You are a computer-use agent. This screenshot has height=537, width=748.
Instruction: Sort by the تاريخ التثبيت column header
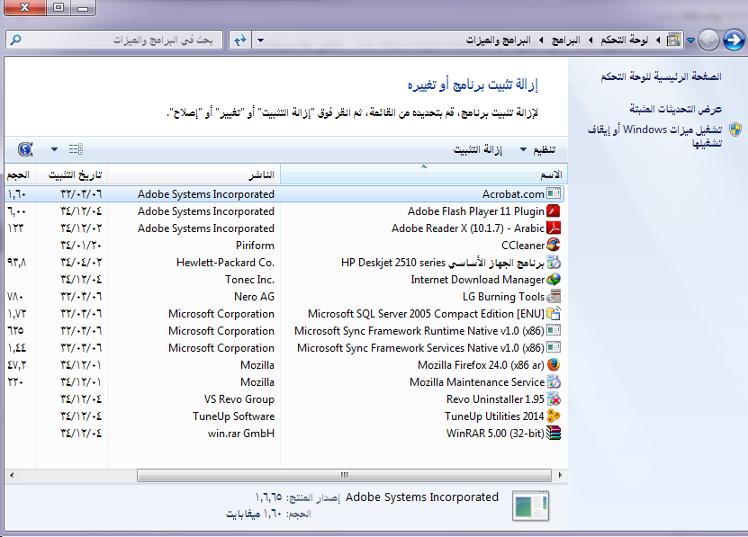71,175
